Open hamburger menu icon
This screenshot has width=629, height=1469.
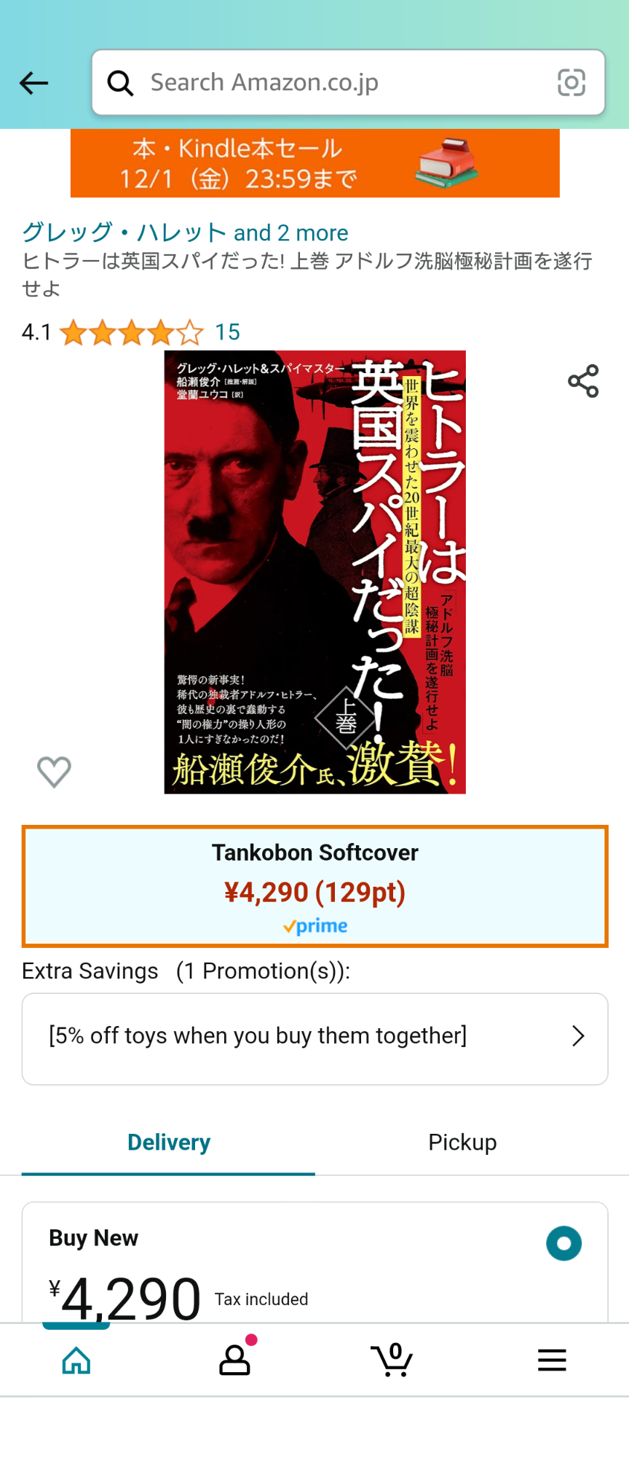(x=552, y=1360)
